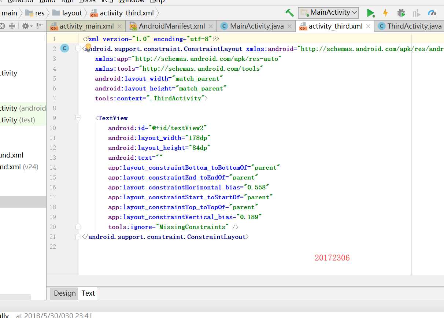Open MainActivity run configuration dropdown
This screenshot has height=318, width=444.
[x=328, y=12]
